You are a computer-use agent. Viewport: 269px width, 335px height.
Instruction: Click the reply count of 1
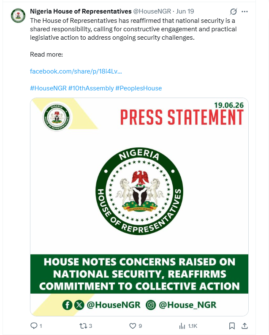[x=41, y=326]
